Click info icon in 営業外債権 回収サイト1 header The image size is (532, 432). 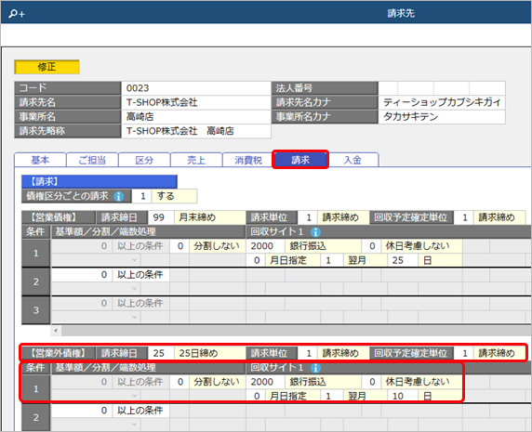[x=315, y=368]
